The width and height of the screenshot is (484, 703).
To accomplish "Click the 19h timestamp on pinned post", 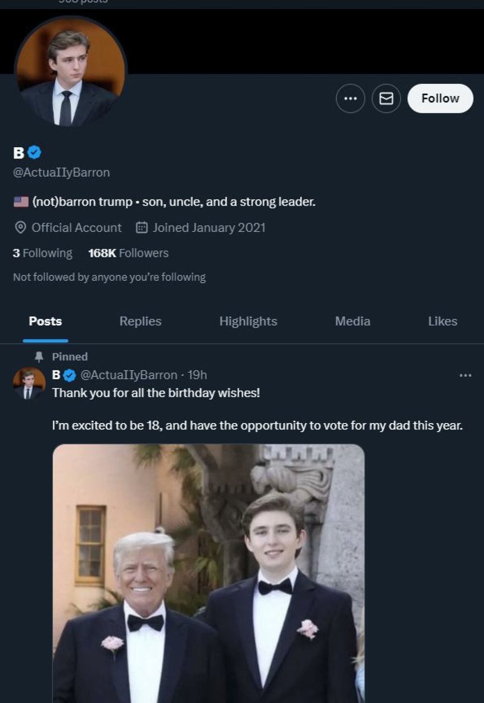I will tap(197, 375).
